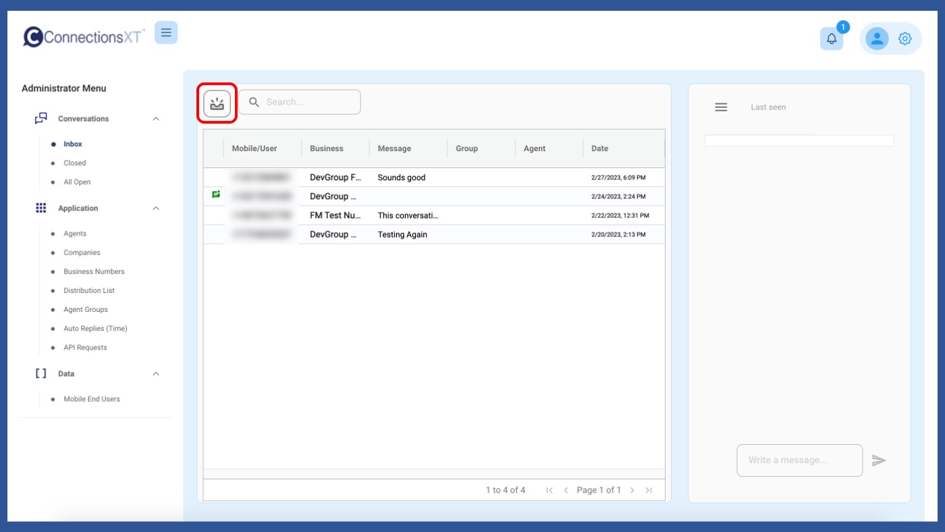Image resolution: width=945 pixels, height=532 pixels.
Task: Collapse the Application menu section
Action: point(156,209)
